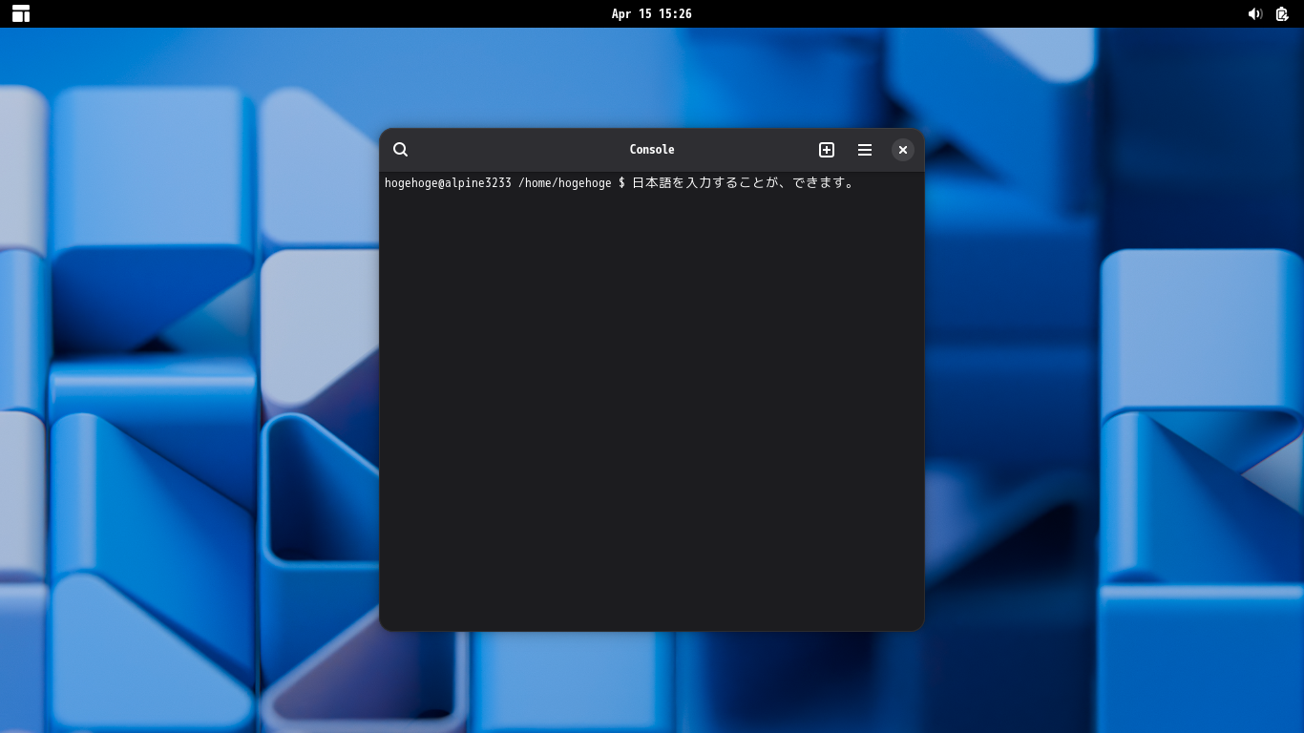Image resolution: width=1304 pixels, height=733 pixels.
Task: Open the calendar from the Apr 15 15:26 clock
Action: [x=652, y=13]
